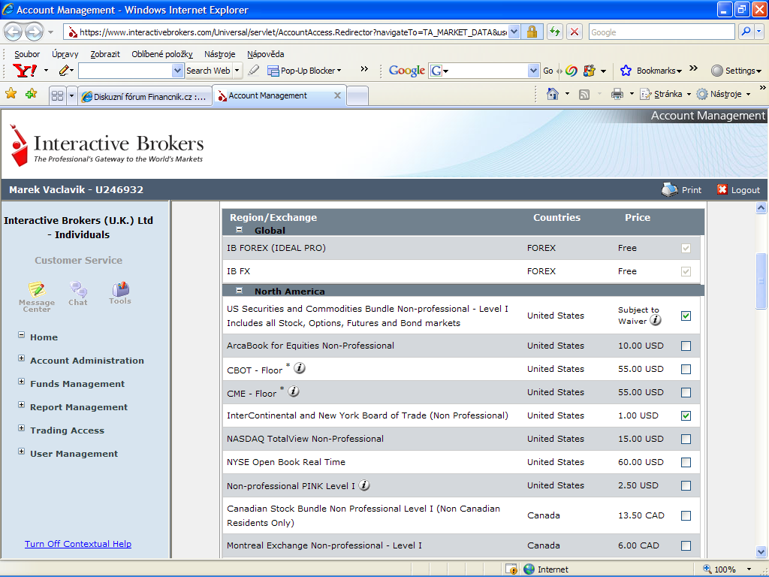Open the Chat icon
The height and width of the screenshot is (577, 769).
pos(78,289)
